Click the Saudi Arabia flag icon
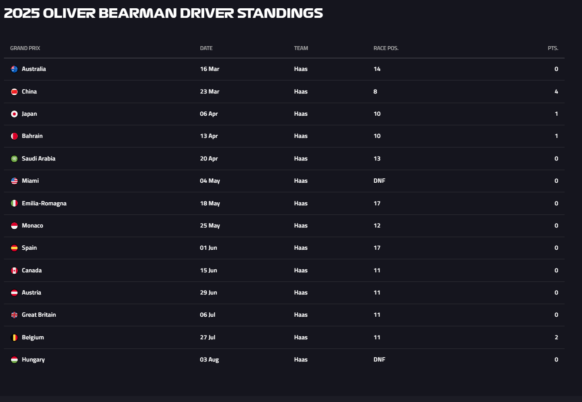The height and width of the screenshot is (402, 582). click(14, 159)
